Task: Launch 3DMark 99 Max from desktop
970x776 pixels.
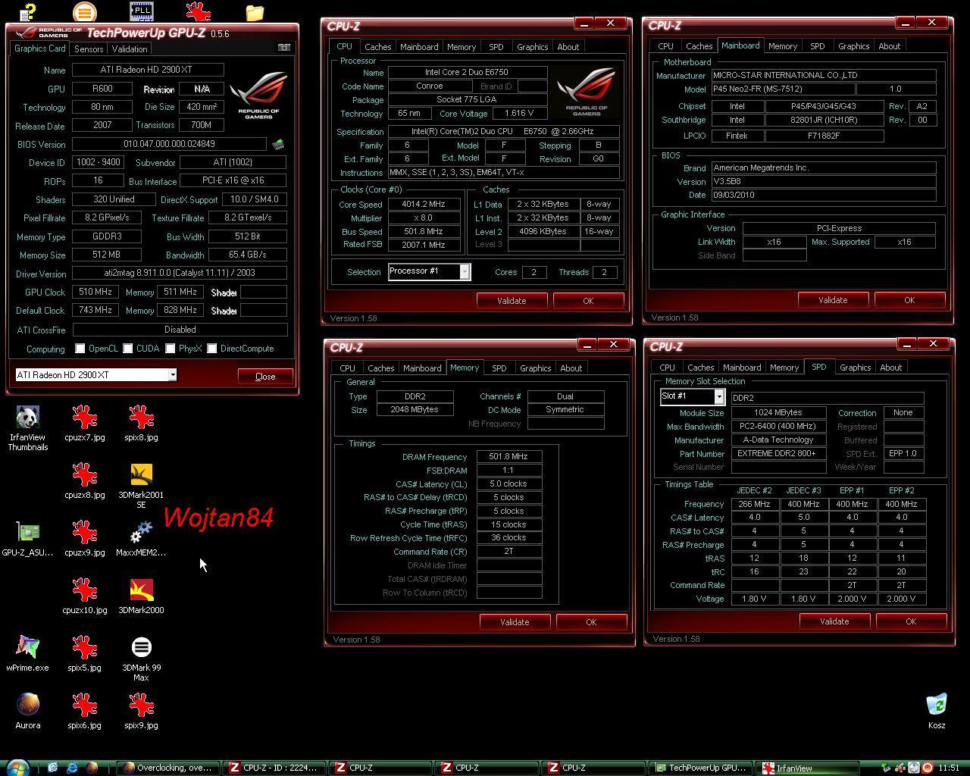Action: [141, 659]
